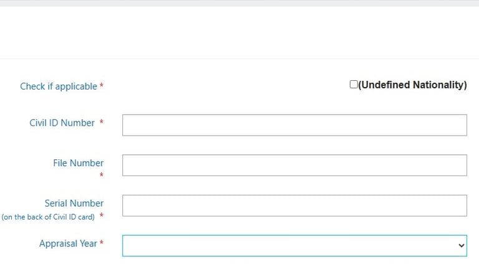Viewport: 479px width, 270px height.
Task: Click the Serial Number label
Action: pos(74,203)
